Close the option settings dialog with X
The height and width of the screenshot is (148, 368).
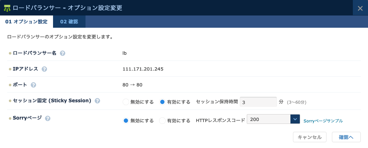[x=360, y=8]
